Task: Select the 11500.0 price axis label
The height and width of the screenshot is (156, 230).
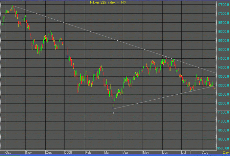Action: [x=223, y=112]
